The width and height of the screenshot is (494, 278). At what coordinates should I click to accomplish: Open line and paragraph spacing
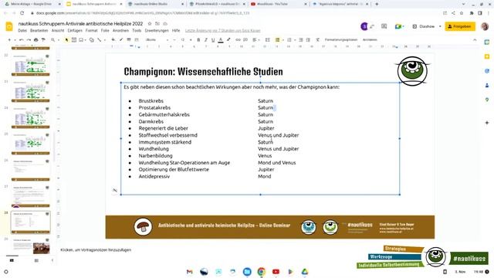point(268,39)
